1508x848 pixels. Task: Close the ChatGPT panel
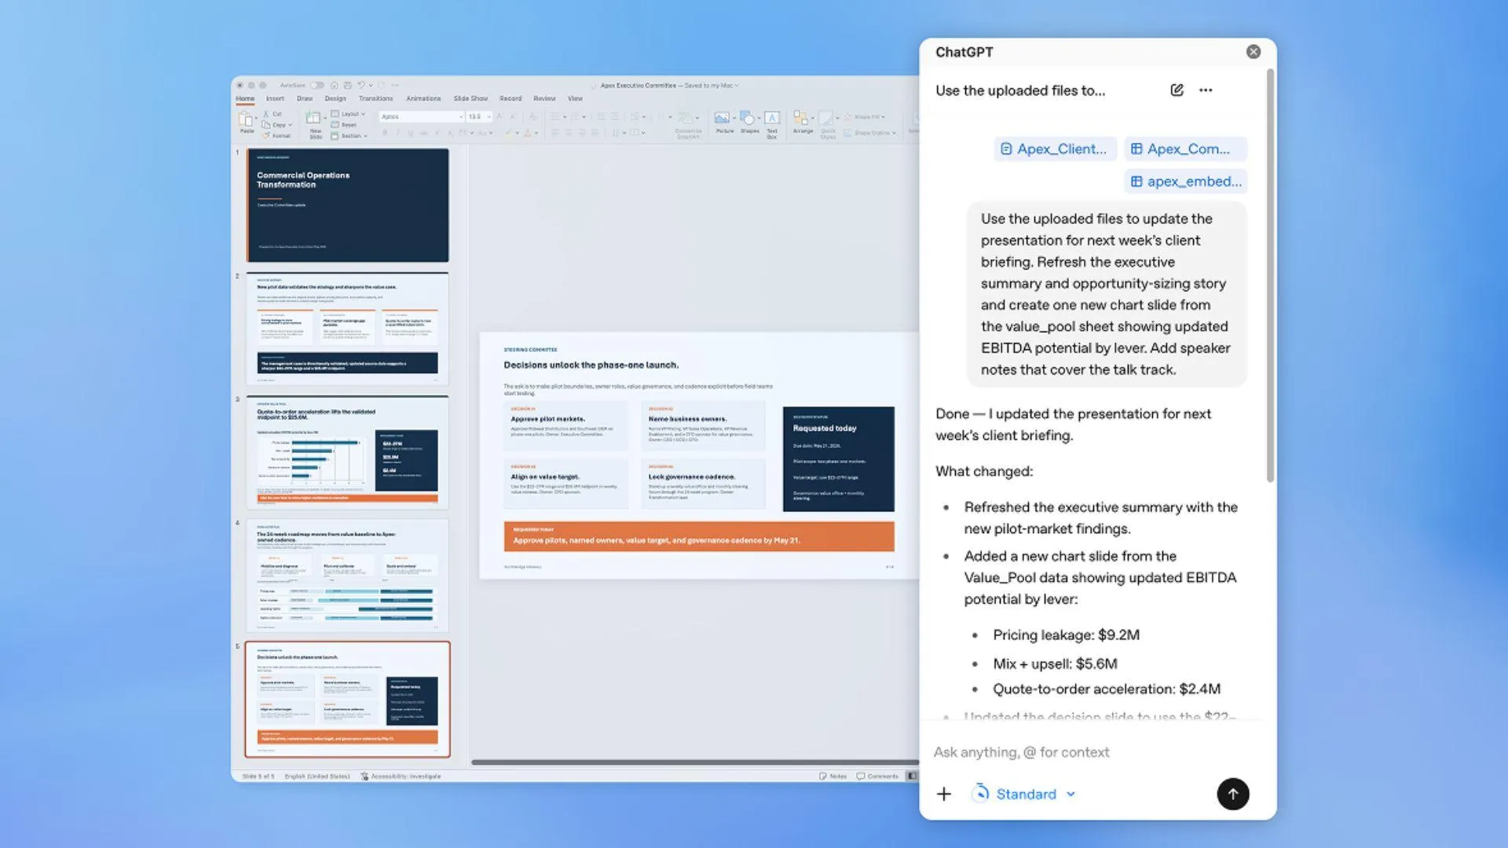point(1253,52)
